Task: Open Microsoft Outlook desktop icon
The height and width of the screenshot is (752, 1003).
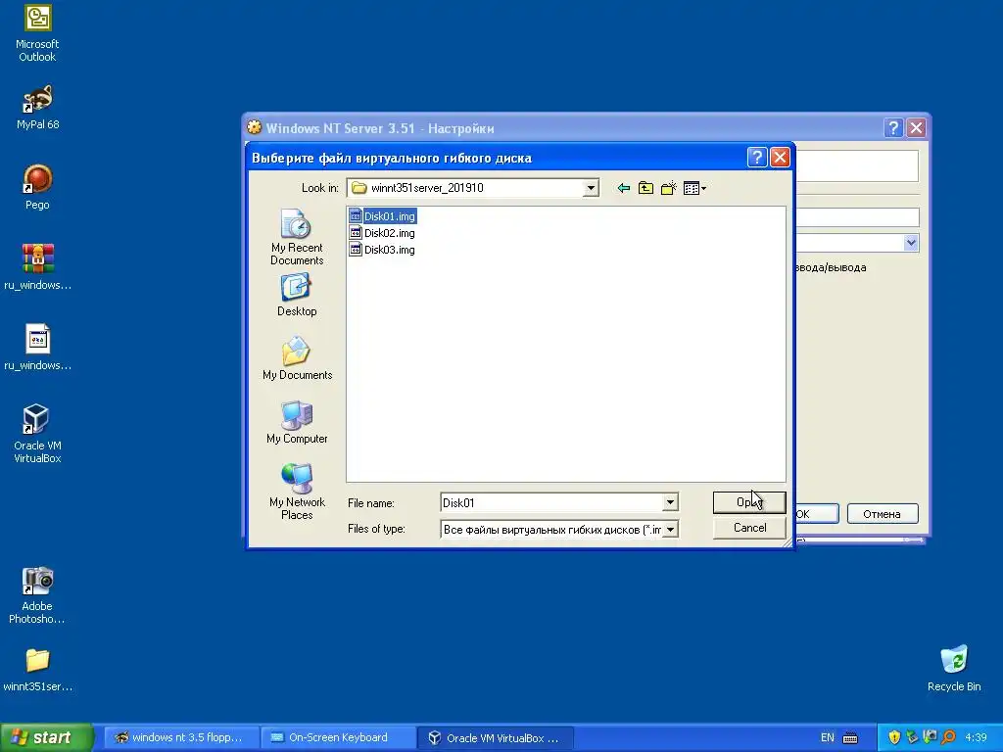Action: tap(37, 33)
